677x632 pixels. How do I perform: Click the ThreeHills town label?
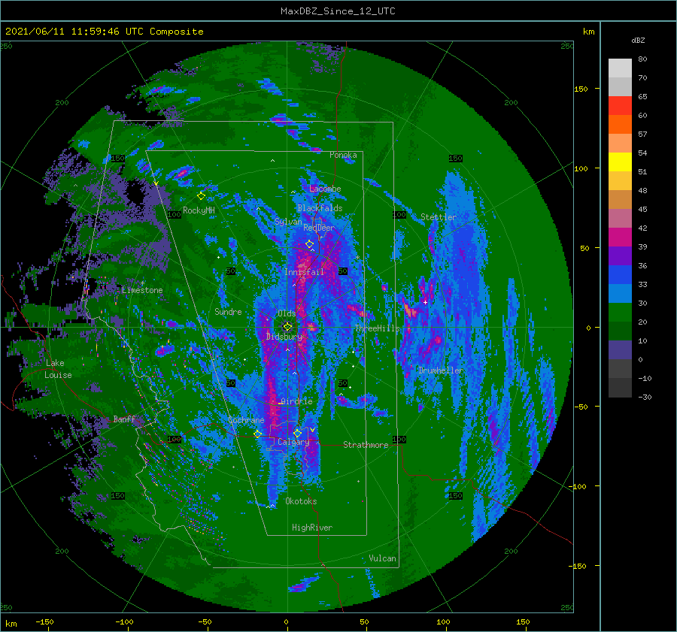378,328
